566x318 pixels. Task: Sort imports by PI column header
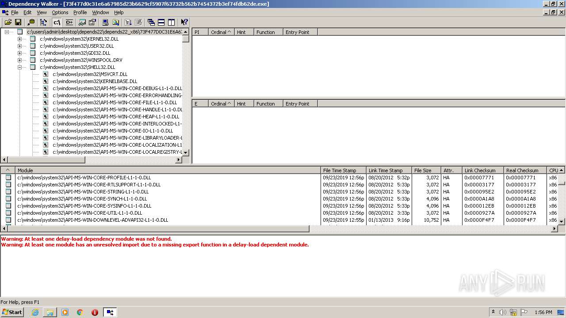(200, 32)
